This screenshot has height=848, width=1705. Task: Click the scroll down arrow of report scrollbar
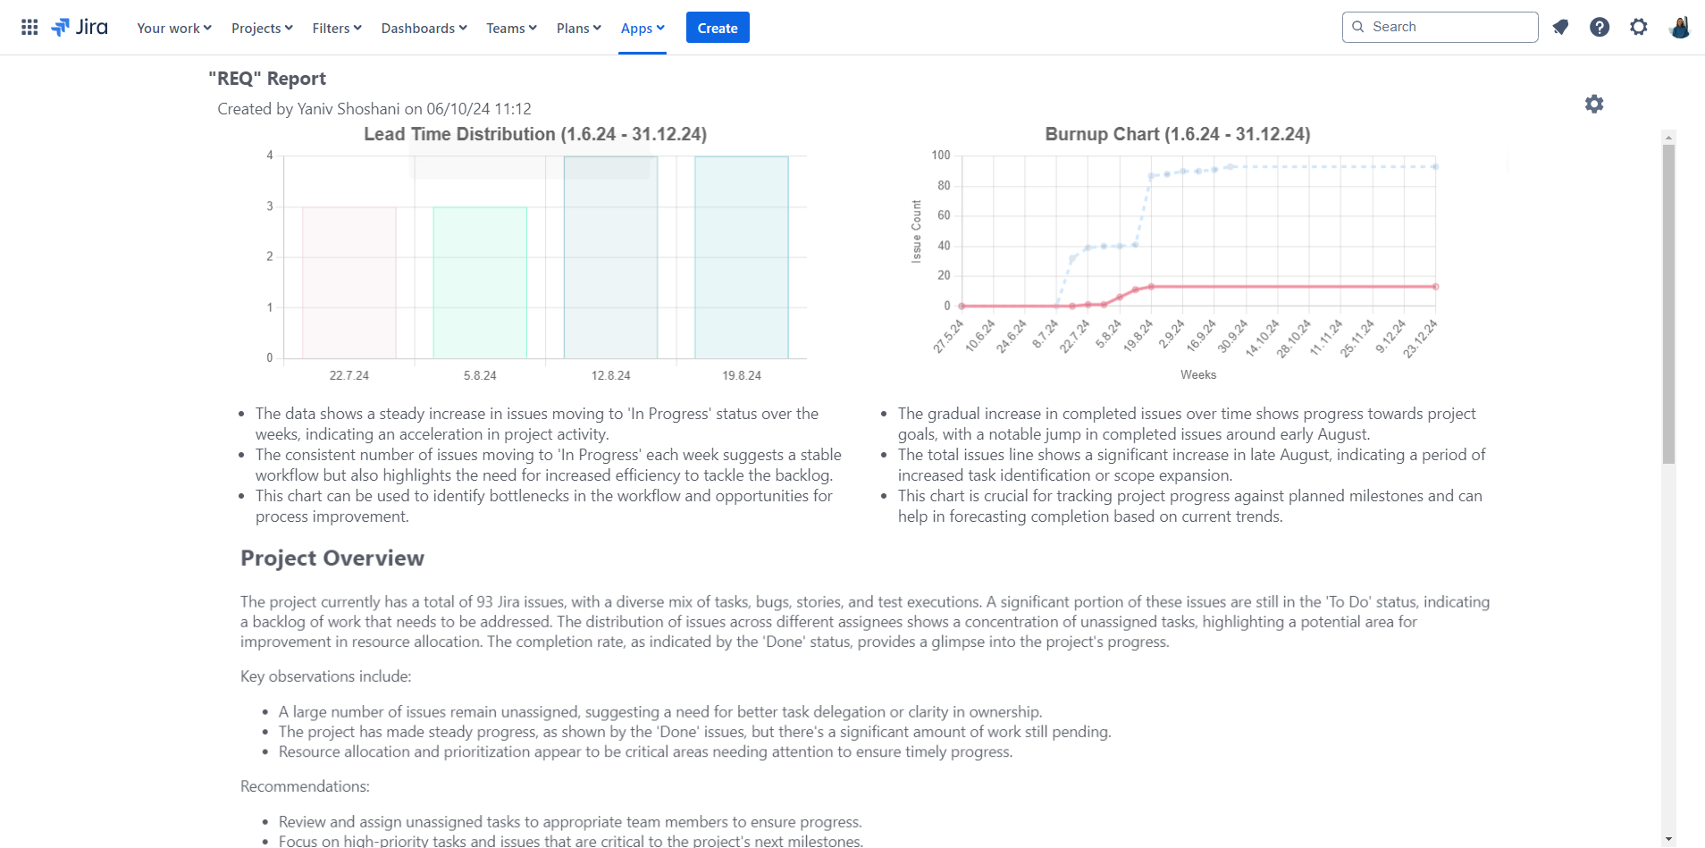point(1668,839)
